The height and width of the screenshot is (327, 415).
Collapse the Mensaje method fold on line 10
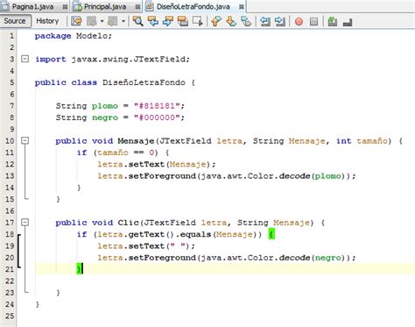[25, 140]
